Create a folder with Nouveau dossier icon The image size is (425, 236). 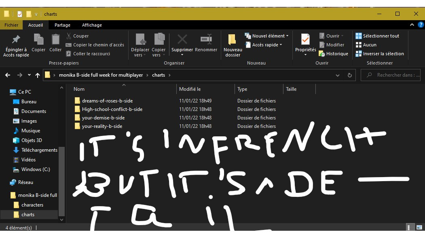pyautogui.click(x=233, y=40)
